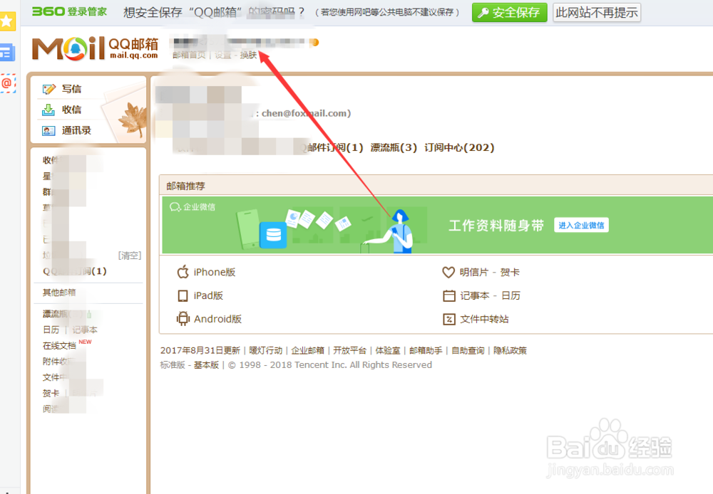Open the iPhone版 link

coord(215,272)
